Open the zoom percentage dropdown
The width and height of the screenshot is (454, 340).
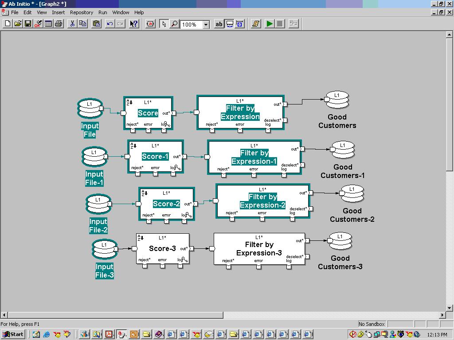click(205, 24)
